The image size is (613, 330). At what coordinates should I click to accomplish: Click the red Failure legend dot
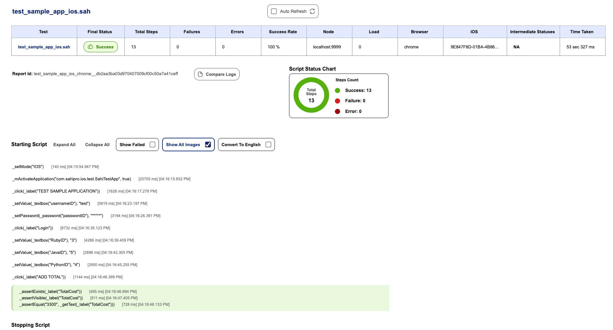tap(338, 101)
